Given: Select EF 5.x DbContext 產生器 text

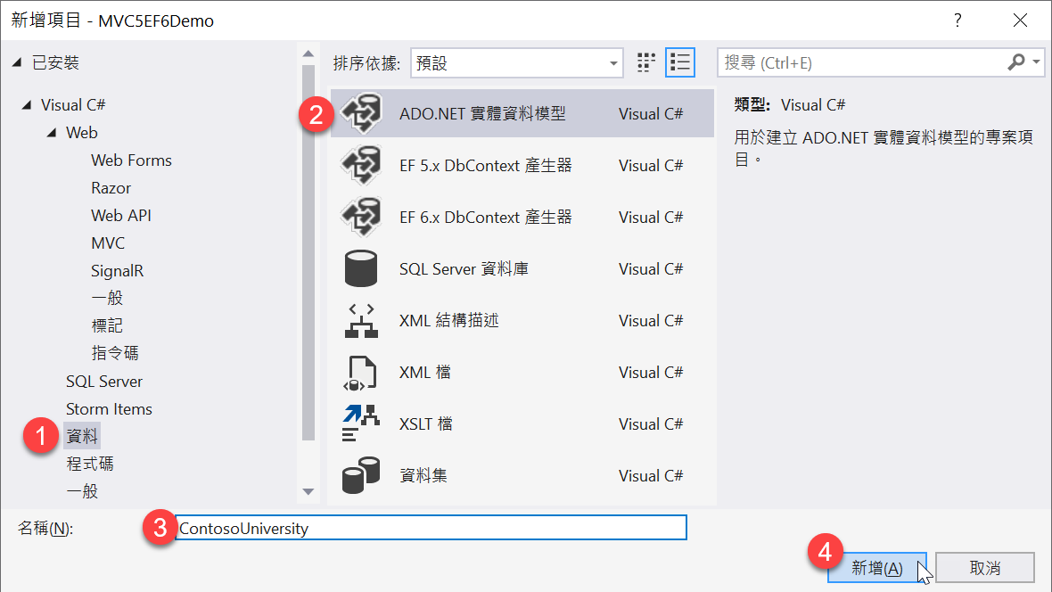Looking at the screenshot, I should [486, 165].
